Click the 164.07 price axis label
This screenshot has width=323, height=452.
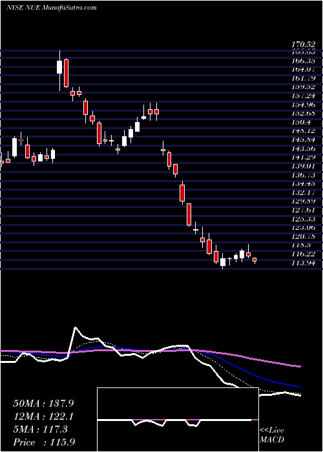(x=304, y=70)
